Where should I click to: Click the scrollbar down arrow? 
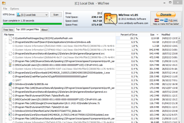pos(179,122)
